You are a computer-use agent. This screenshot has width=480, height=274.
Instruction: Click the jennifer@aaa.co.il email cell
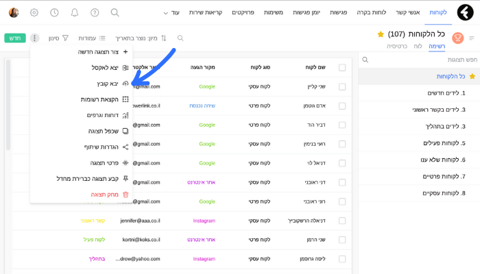click(140, 221)
